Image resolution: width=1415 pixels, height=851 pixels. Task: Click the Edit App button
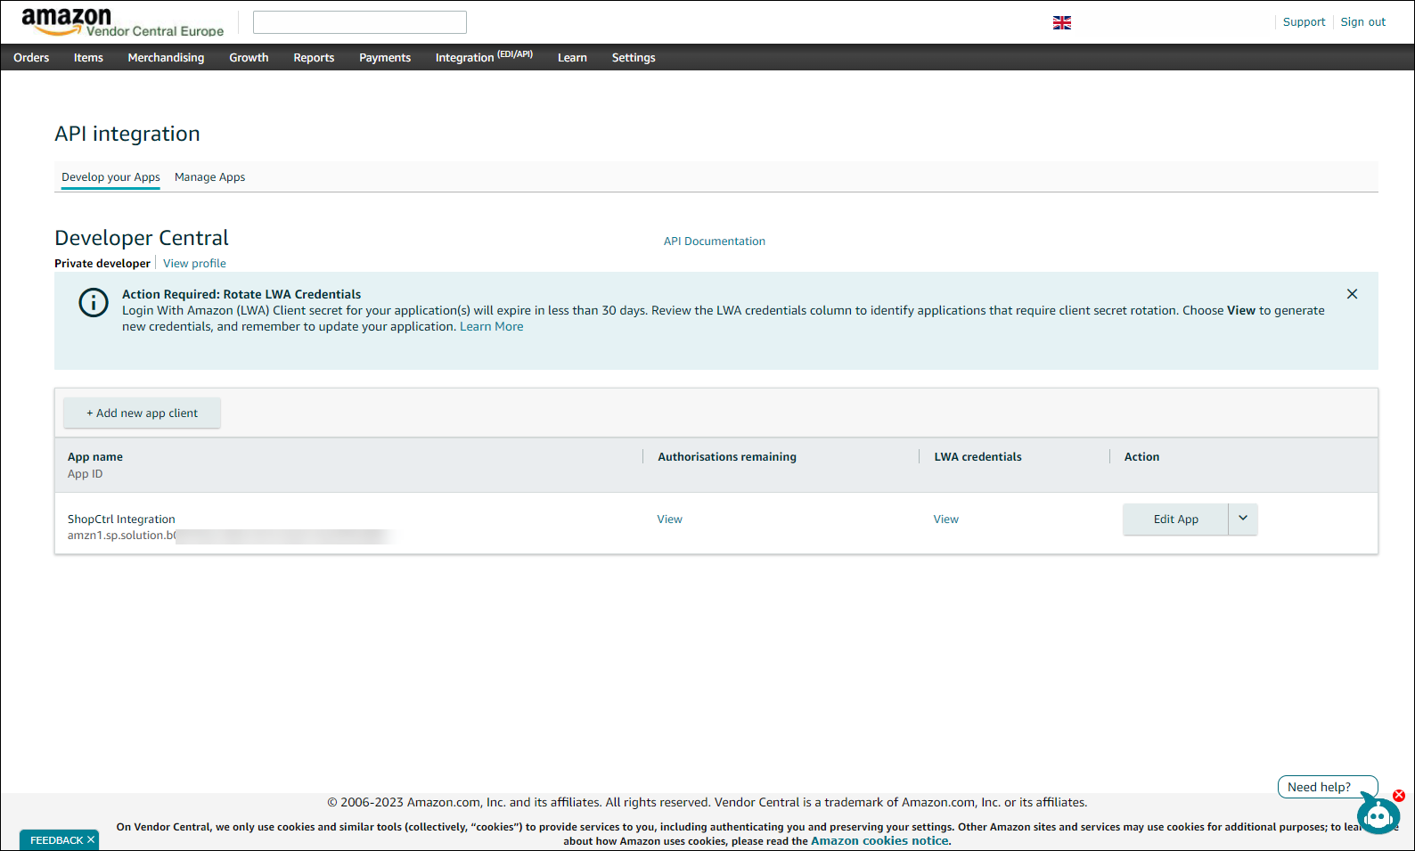[x=1175, y=520]
